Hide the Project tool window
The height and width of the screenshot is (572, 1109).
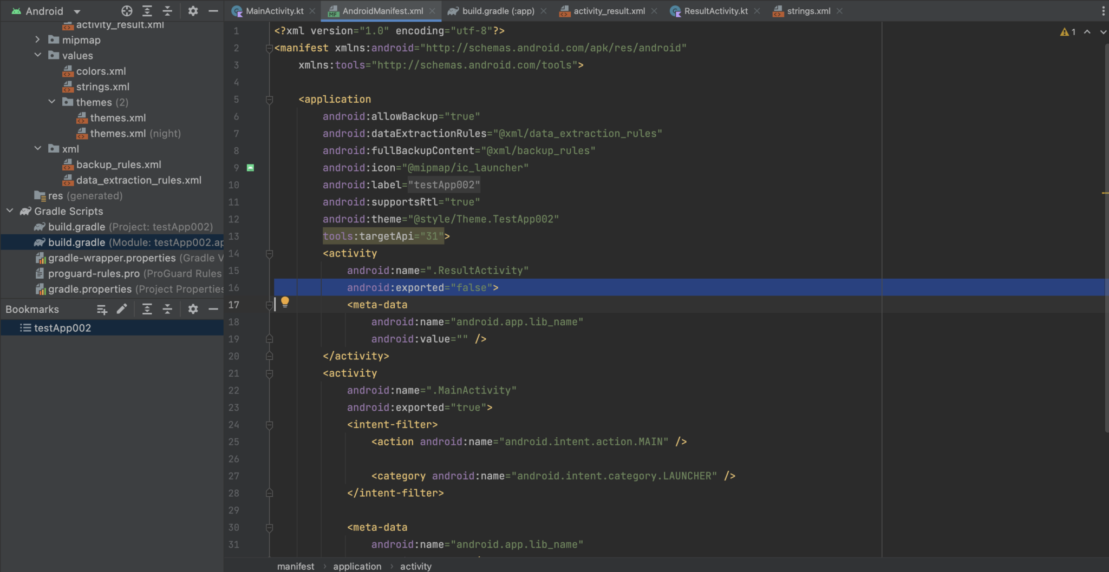[x=213, y=11]
